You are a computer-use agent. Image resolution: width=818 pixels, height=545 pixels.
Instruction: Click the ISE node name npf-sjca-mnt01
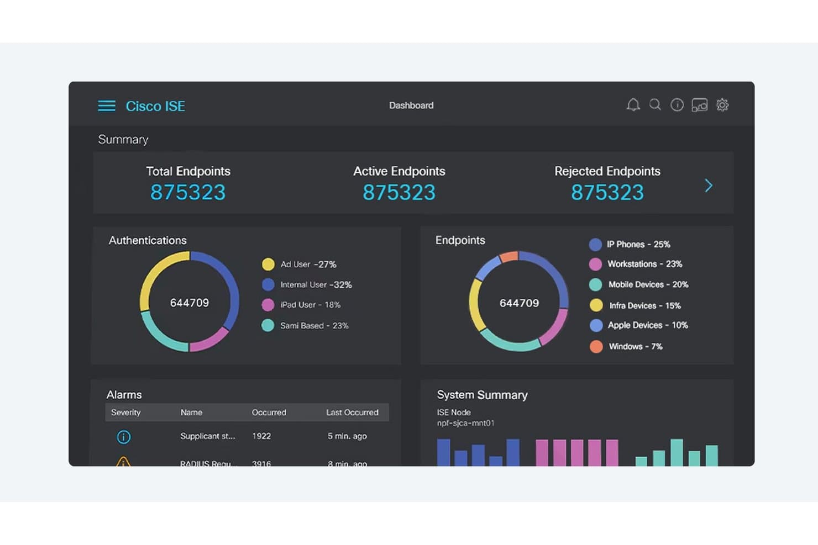point(466,423)
